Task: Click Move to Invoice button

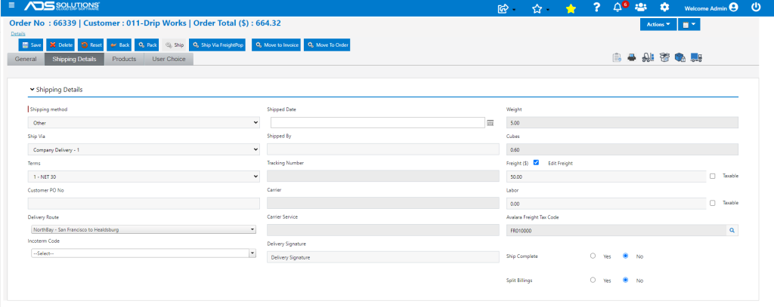Action: [277, 45]
